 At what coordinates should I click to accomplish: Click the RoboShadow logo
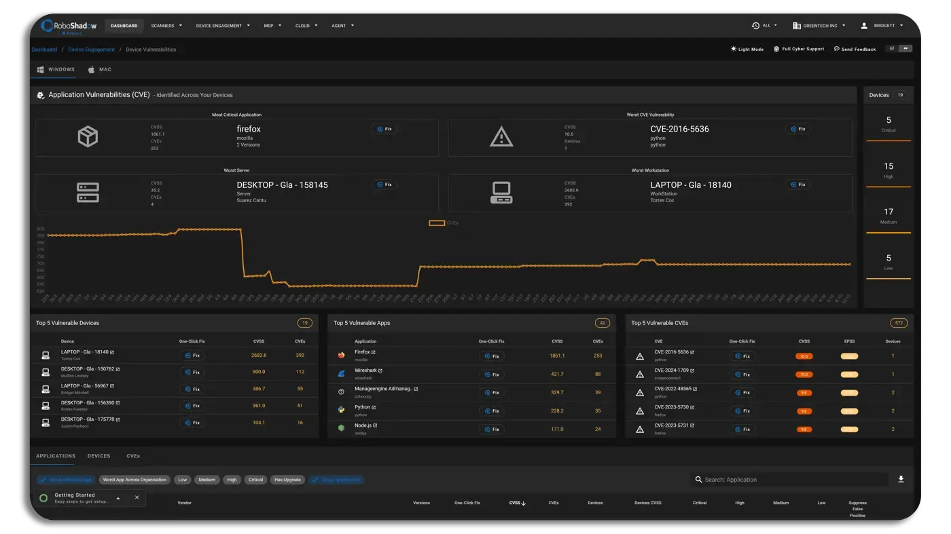click(x=69, y=26)
